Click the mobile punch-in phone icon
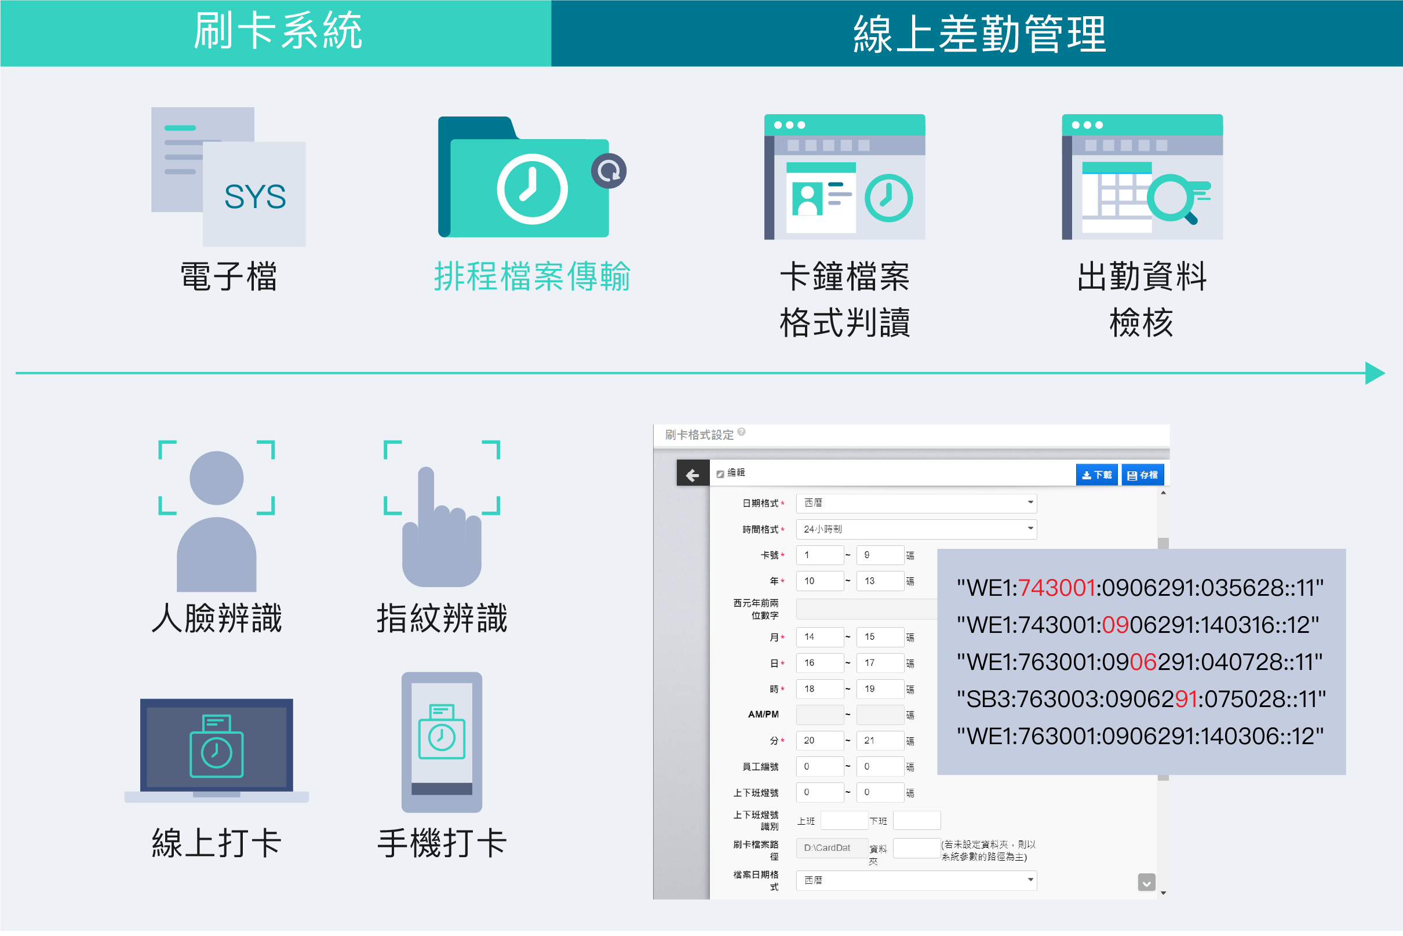The image size is (1403, 936). pos(442,742)
